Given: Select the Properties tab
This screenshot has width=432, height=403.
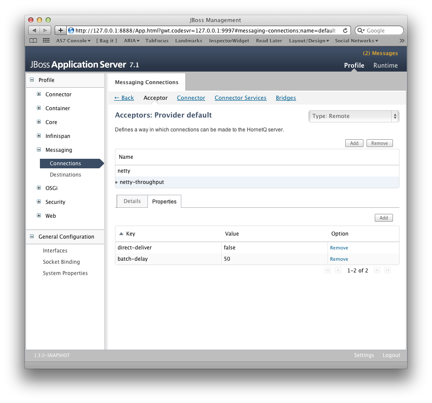Looking at the screenshot, I should point(164,201).
